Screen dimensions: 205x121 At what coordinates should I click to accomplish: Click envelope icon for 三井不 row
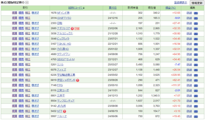coord(196,96)
